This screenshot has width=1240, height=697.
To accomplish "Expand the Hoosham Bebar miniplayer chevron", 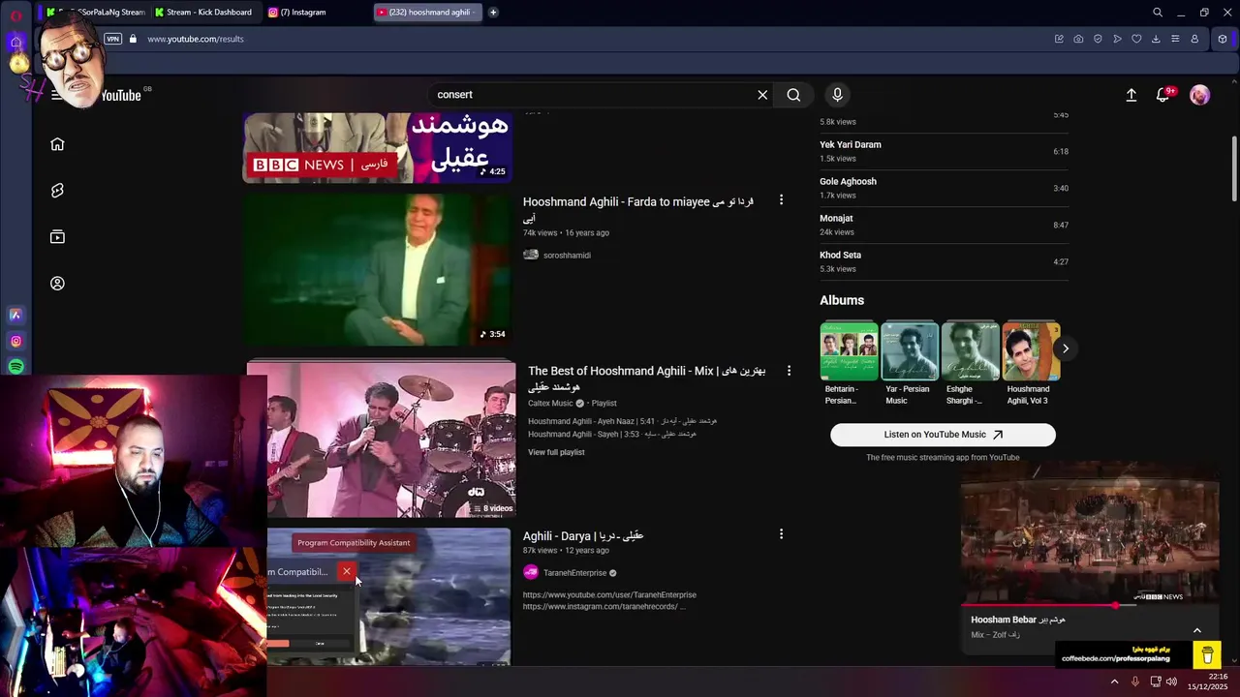I will [x=1196, y=630].
